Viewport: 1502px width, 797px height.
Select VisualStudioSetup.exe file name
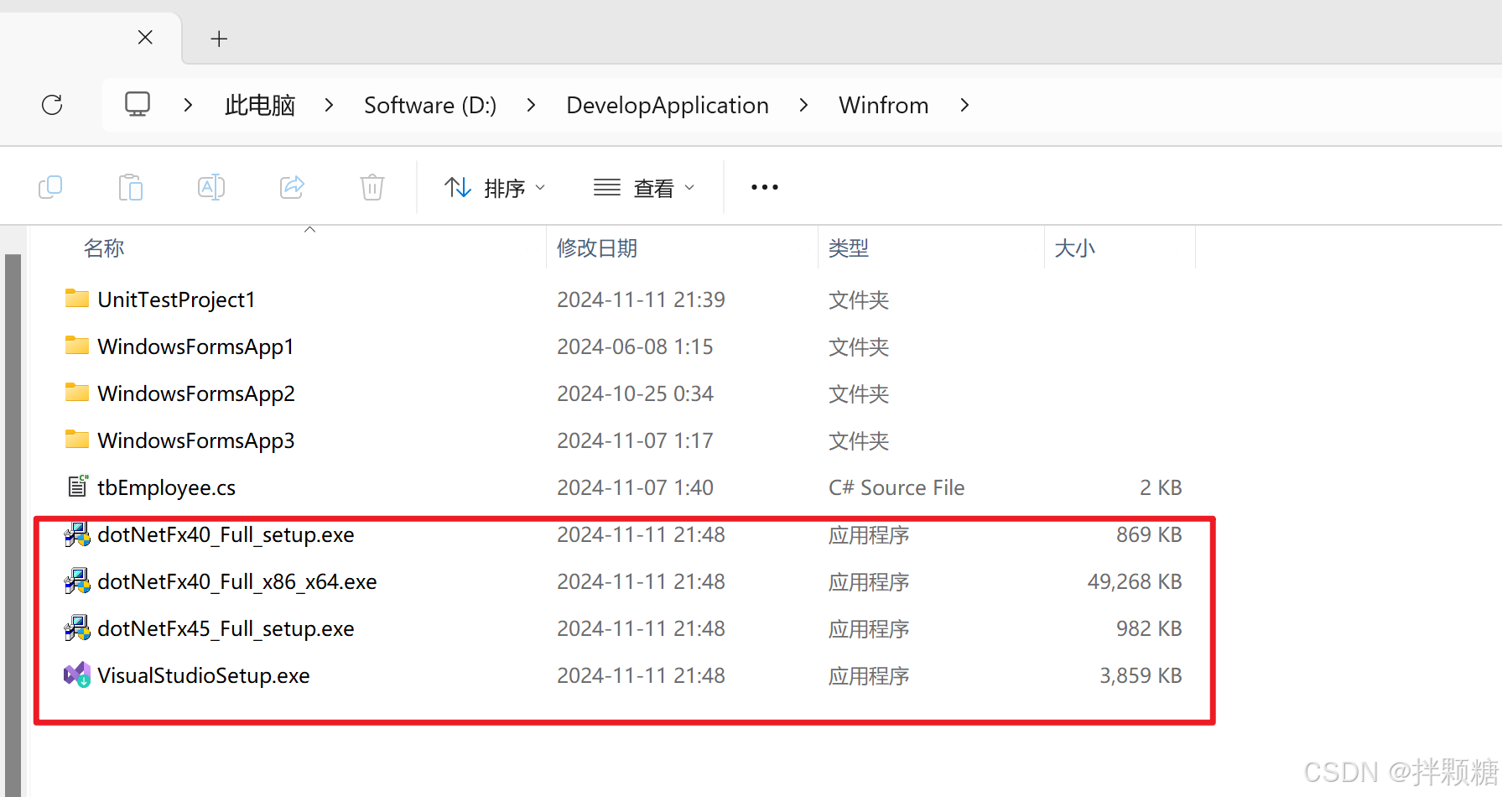[x=204, y=675]
